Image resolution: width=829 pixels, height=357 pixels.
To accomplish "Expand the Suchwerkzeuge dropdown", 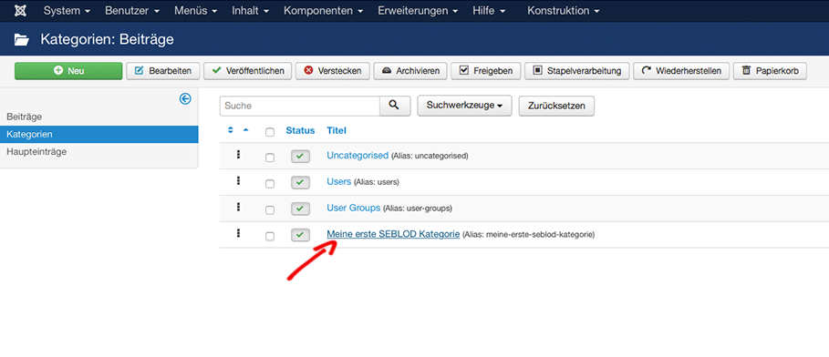I will (x=464, y=106).
